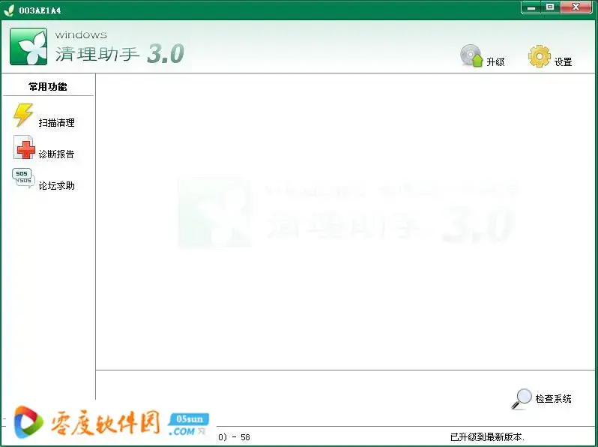Open 设置 label in the header
Viewport: 598px width, 447px height.
pyautogui.click(x=563, y=61)
